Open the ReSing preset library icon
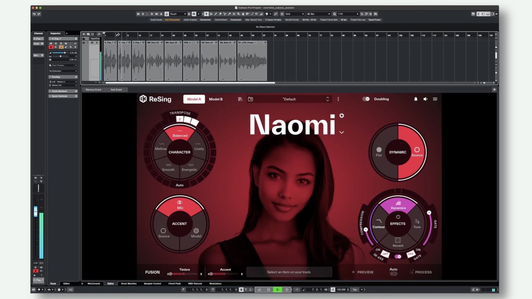 tap(240, 99)
